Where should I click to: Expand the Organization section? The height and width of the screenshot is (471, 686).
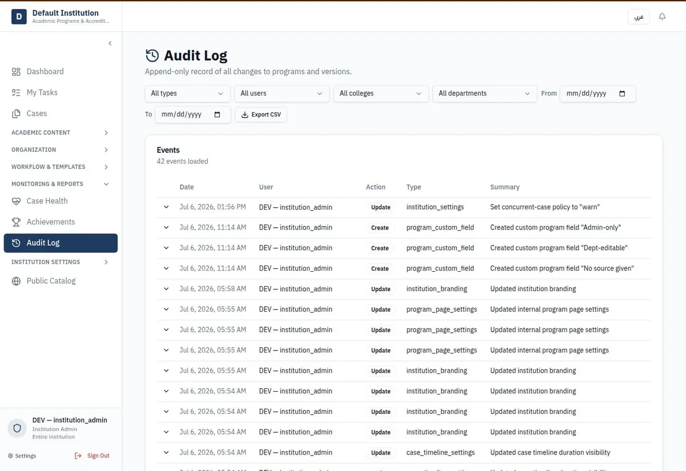(x=61, y=150)
